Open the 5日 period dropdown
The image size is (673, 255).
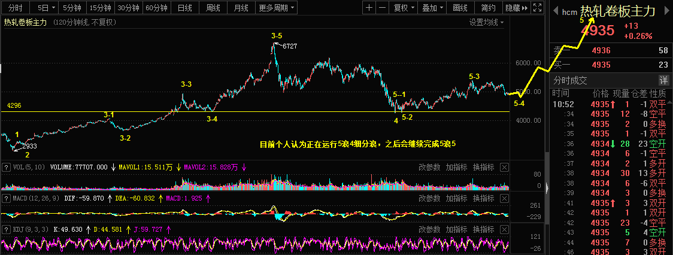point(46,8)
